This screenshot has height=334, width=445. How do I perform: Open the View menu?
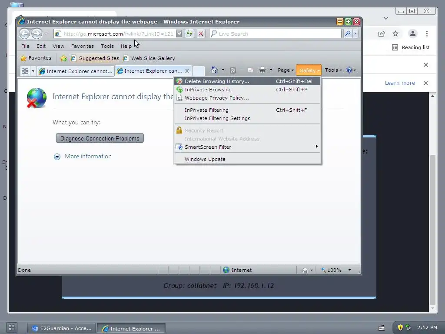(x=58, y=46)
